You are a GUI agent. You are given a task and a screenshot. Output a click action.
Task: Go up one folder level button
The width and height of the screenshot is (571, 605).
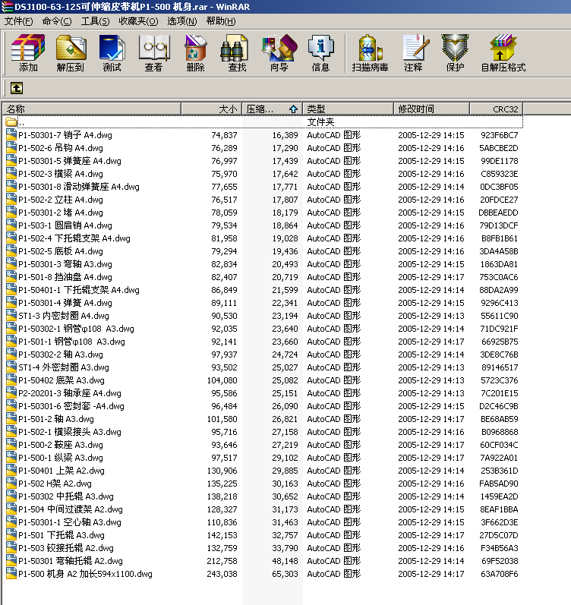(x=17, y=88)
